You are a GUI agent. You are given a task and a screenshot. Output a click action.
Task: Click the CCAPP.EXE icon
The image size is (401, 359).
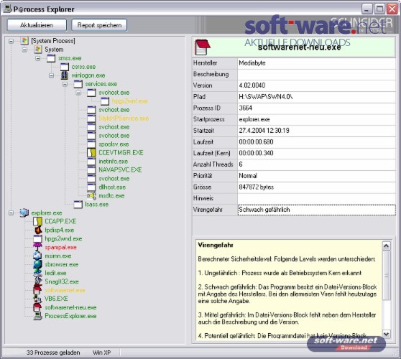pyautogui.click(x=37, y=221)
